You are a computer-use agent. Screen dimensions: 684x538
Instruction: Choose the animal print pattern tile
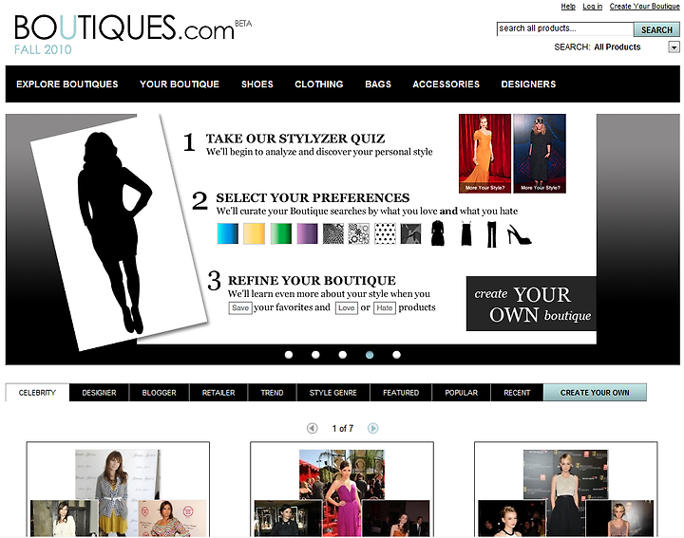tap(333, 233)
